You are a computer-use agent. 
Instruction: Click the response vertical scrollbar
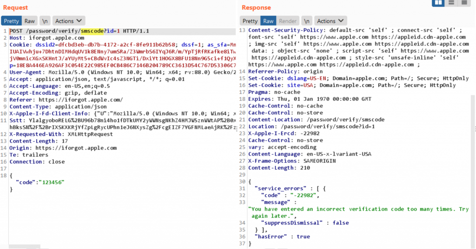click(473, 171)
